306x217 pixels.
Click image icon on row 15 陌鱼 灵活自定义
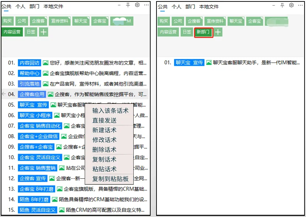coord(61,210)
